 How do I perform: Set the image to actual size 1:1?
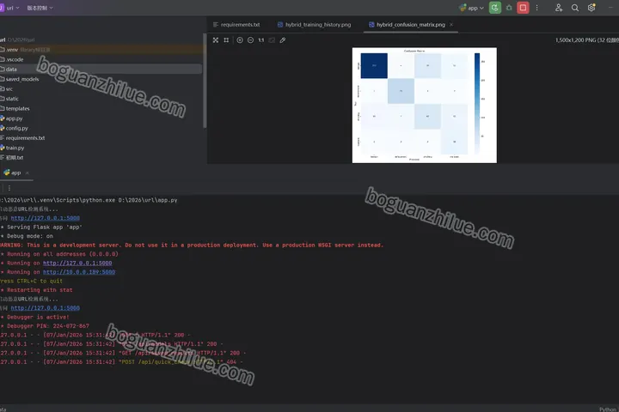tap(261, 40)
